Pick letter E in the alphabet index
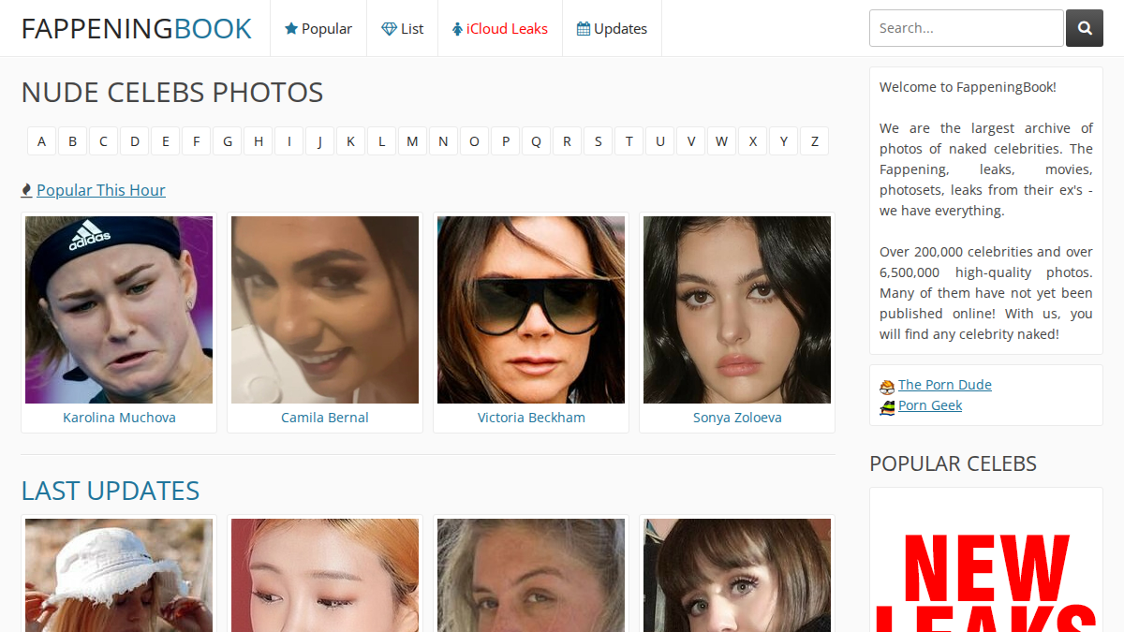1124x632 pixels. pyautogui.click(x=166, y=141)
